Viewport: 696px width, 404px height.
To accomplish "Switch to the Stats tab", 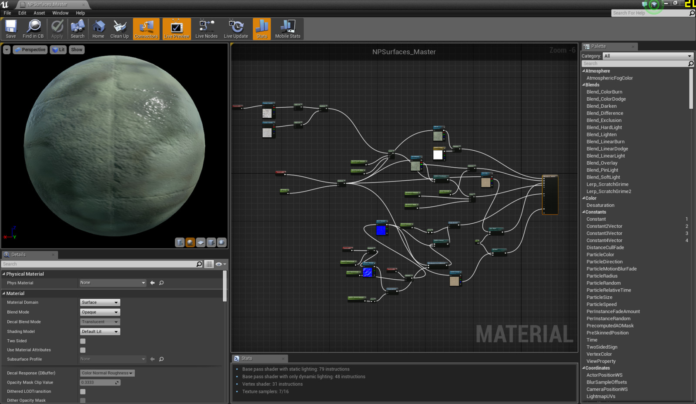I will [247, 358].
